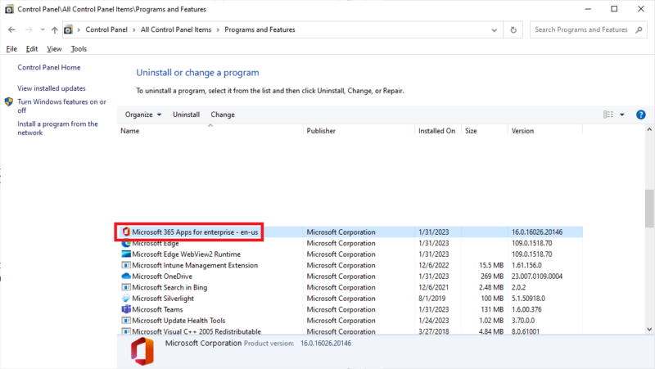
Task: Open the recent locations dropdown arrow
Action: pos(43,29)
